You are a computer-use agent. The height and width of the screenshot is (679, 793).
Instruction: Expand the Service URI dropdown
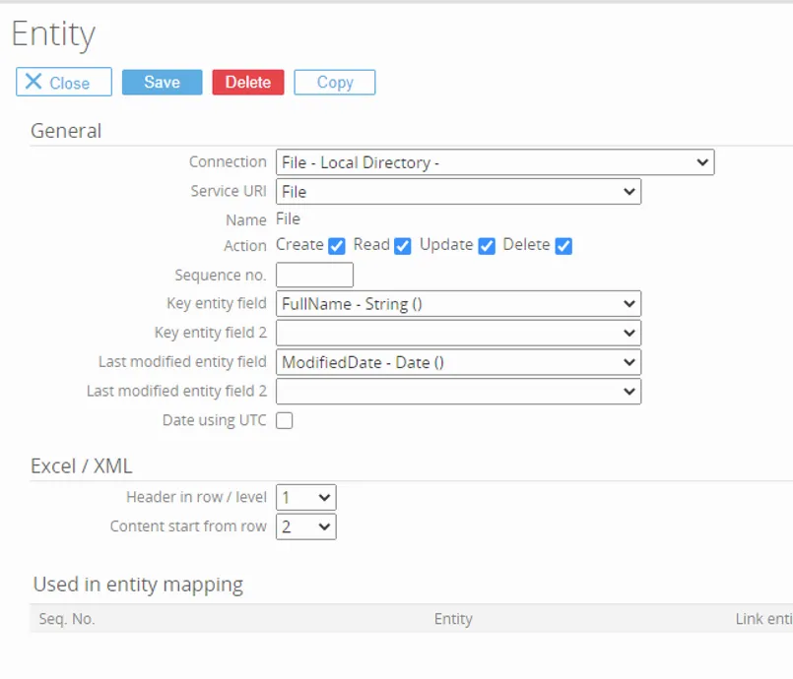pos(458,192)
